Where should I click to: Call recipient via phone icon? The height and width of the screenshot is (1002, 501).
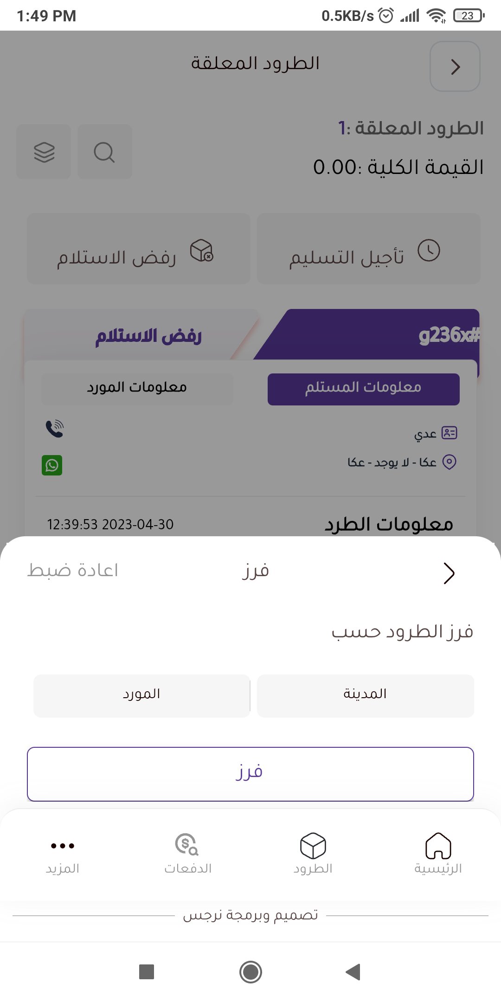click(x=54, y=429)
